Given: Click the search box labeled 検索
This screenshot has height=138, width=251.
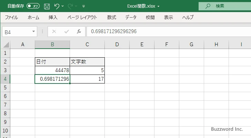Looking at the screenshot, I should pyautogui.click(x=225, y=6).
